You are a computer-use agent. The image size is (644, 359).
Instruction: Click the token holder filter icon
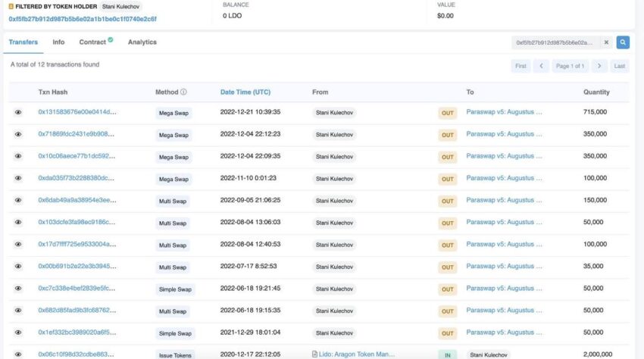click(x=11, y=7)
